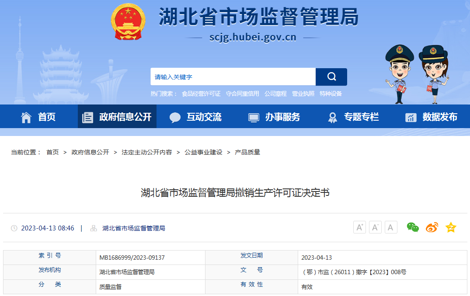Viewport: 470px width, 296px height.
Task: Go to 产品质量 in breadcrumb
Action: pyautogui.click(x=247, y=152)
